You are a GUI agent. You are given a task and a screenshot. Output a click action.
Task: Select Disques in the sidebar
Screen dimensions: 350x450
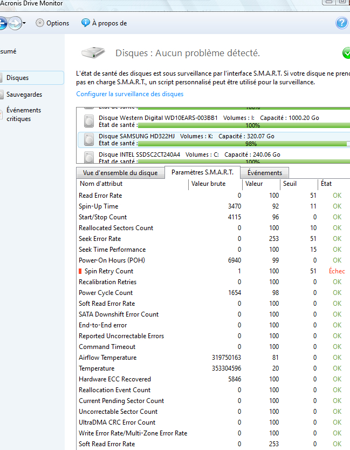(31, 78)
